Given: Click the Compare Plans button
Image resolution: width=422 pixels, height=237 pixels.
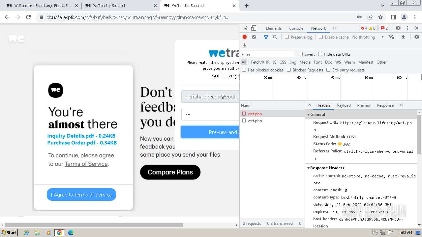Looking at the screenshot, I should coord(170,172).
